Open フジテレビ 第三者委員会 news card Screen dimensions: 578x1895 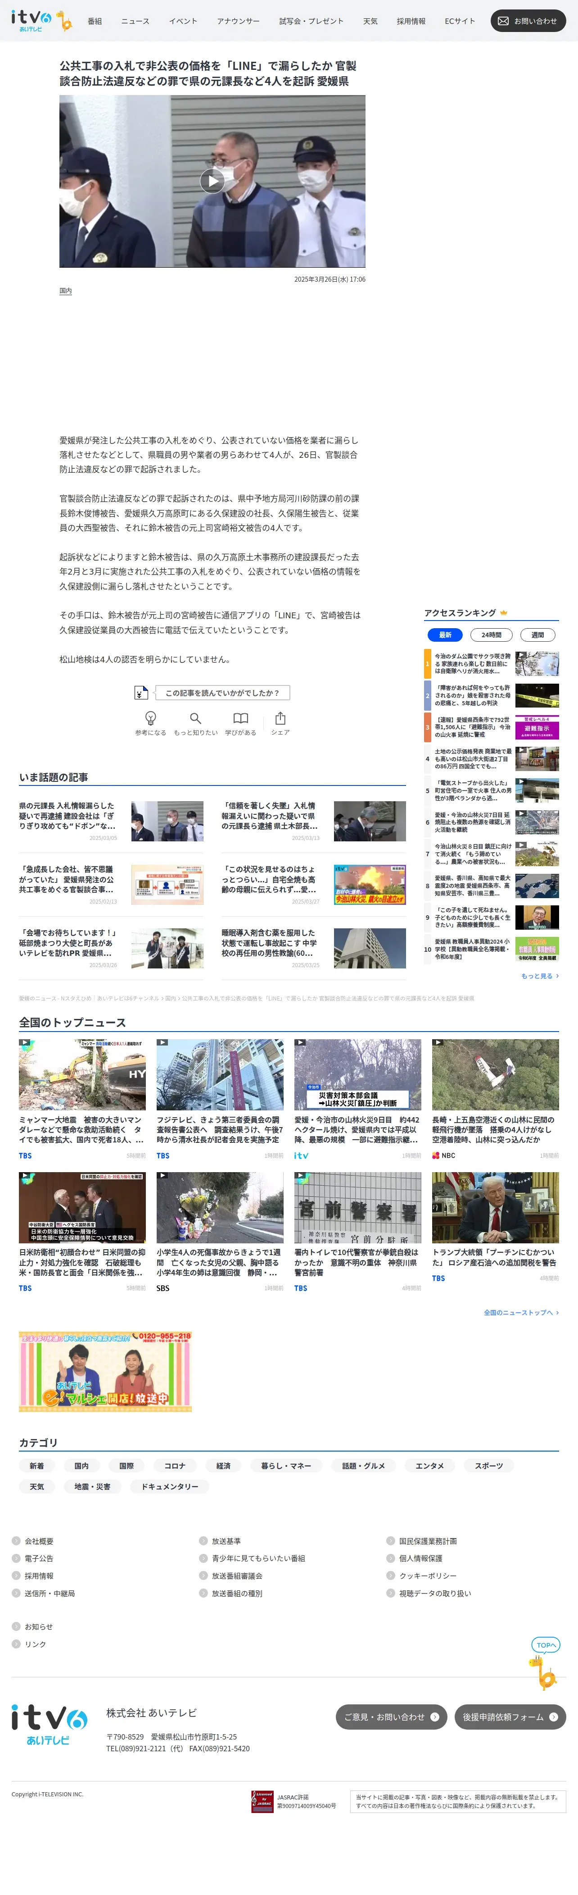220,1099
